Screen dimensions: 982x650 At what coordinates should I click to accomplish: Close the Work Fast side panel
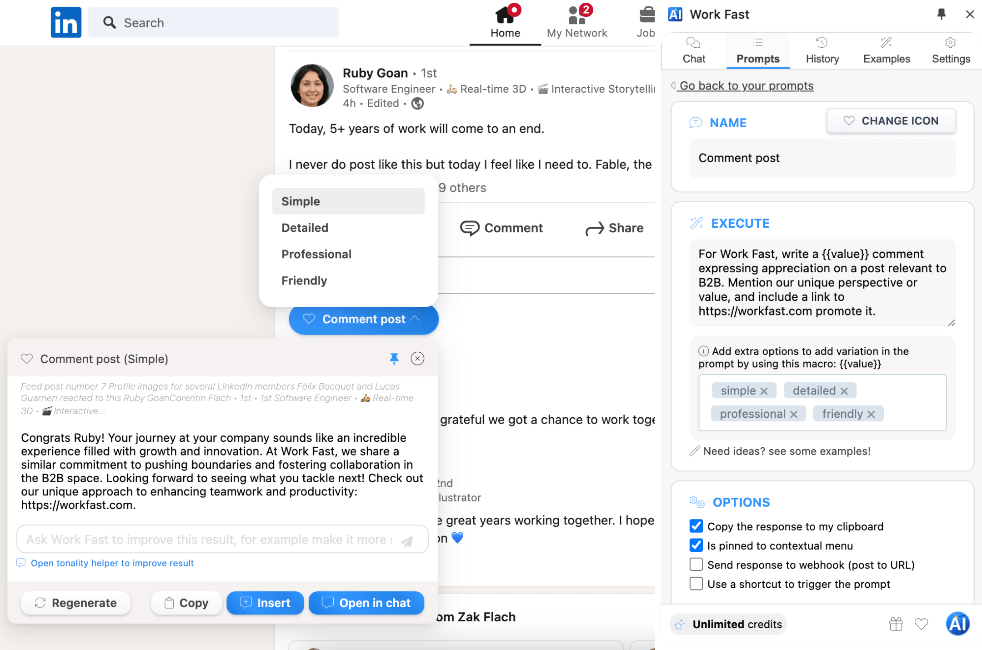(x=970, y=14)
